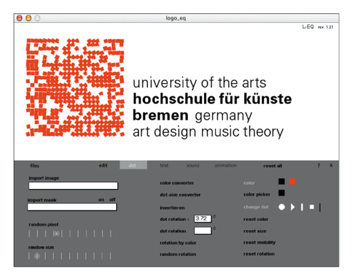Focus the import image field
354x277 pixels.
[x=73, y=186]
